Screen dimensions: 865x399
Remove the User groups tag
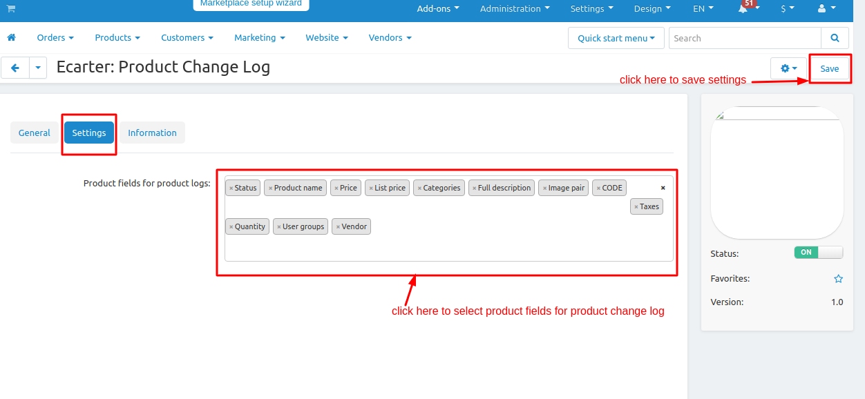tap(279, 227)
